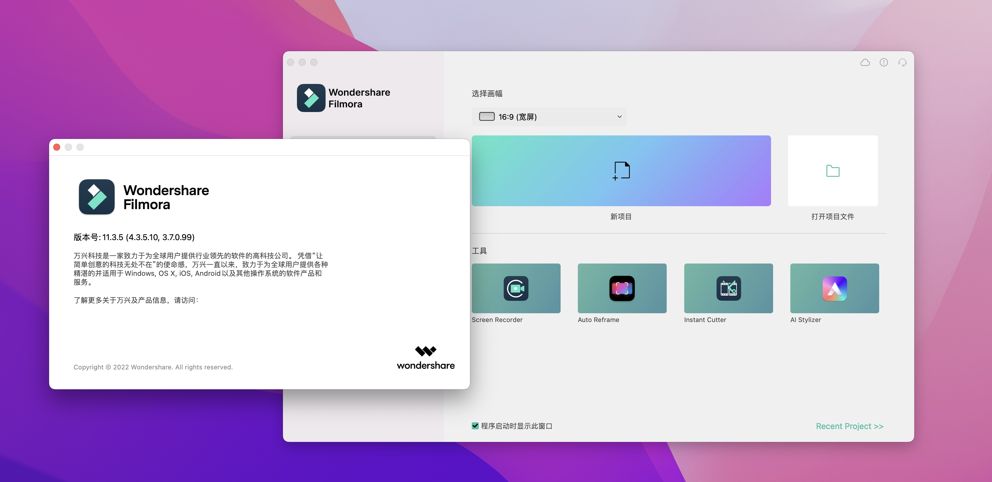Click the dropdown chevron arrow for aspect ratio
This screenshot has height=482, width=992.
point(619,116)
